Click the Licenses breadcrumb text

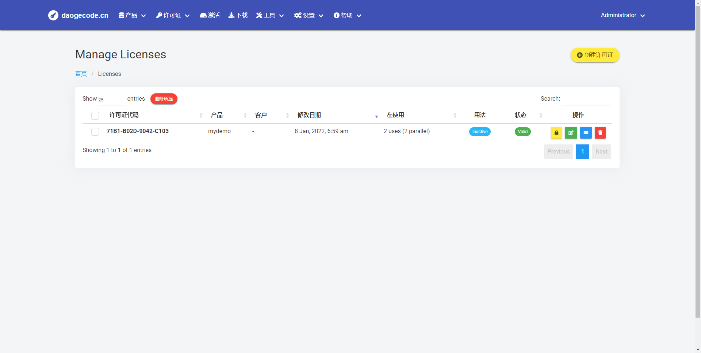pyautogui.click(x=110, y=74)
